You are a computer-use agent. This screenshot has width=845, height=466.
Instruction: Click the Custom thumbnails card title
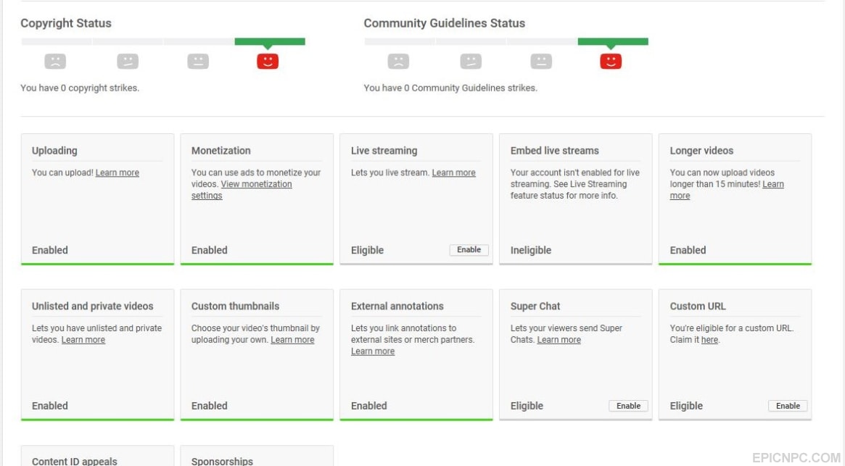[x=236, y=306]
